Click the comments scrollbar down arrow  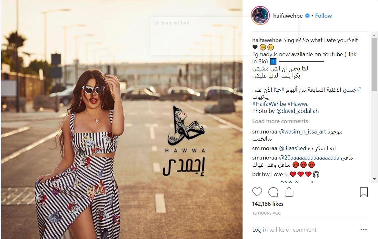click(374, 179)
